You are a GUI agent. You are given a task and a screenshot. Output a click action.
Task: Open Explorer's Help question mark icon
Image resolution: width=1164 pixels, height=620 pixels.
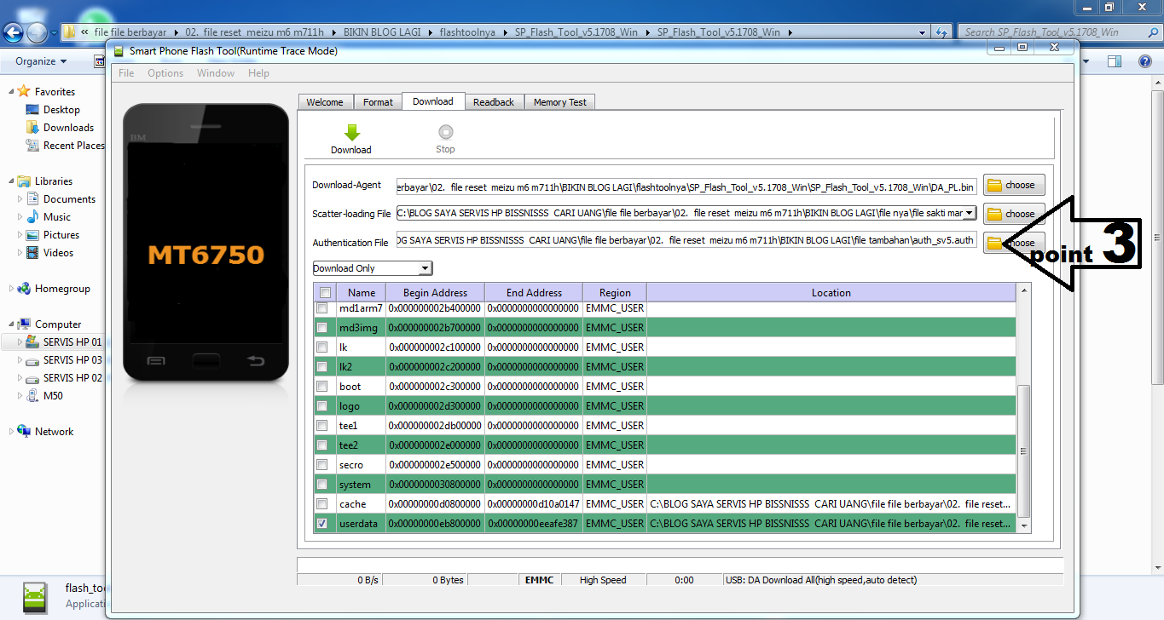click(x=1144, y=61)
